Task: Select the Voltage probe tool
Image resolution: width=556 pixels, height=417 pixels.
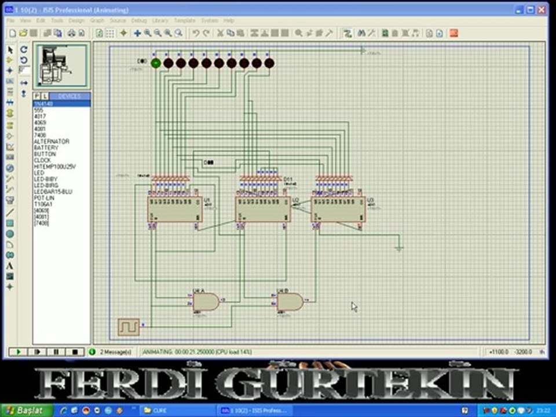Action: [10, 179]
